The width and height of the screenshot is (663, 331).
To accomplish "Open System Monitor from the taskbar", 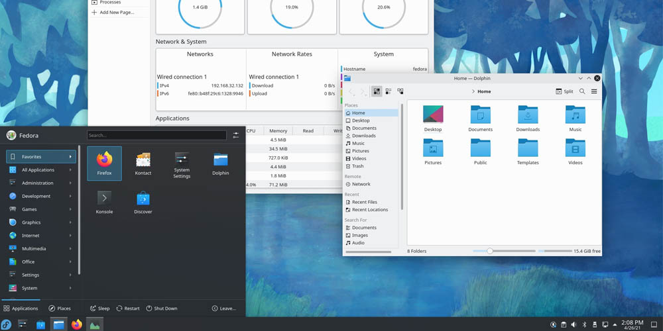I will pos(95,324).
